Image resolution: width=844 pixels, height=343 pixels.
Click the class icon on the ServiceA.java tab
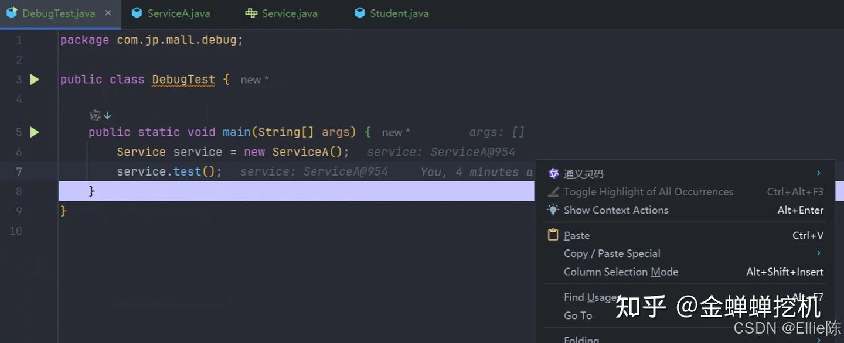137,12
